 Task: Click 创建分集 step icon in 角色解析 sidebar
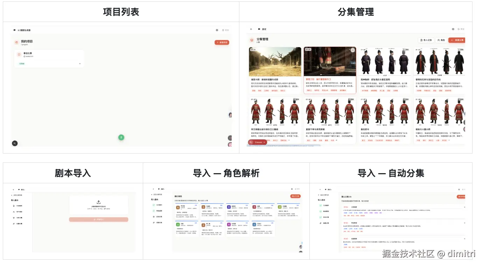click(154, 223)
